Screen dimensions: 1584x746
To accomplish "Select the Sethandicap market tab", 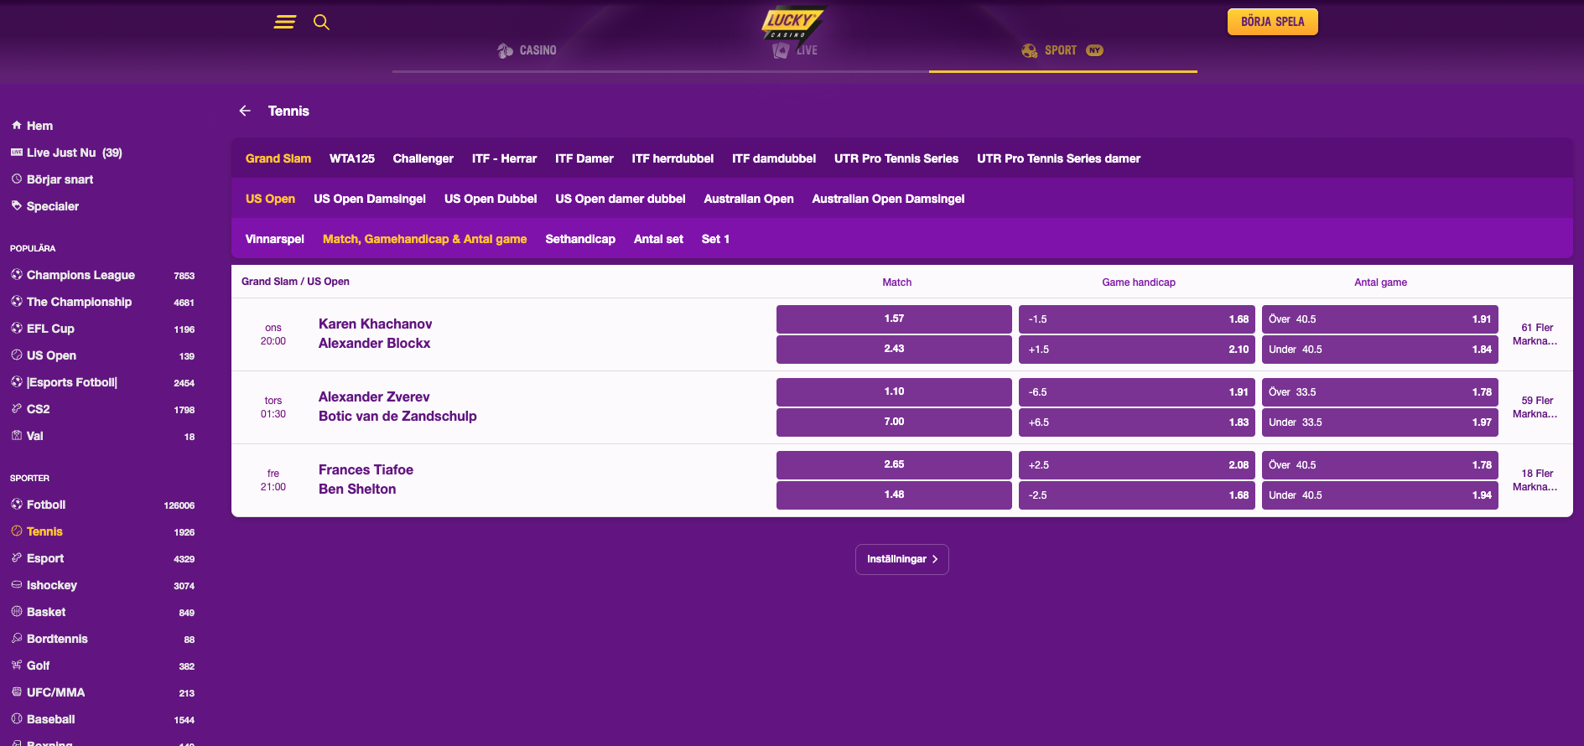I will tap(580, 239).
